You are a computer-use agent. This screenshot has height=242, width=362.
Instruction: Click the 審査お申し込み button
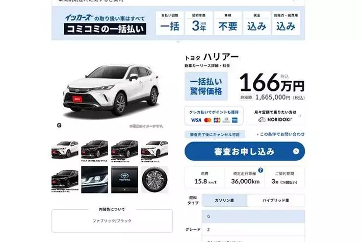point(245,152)
